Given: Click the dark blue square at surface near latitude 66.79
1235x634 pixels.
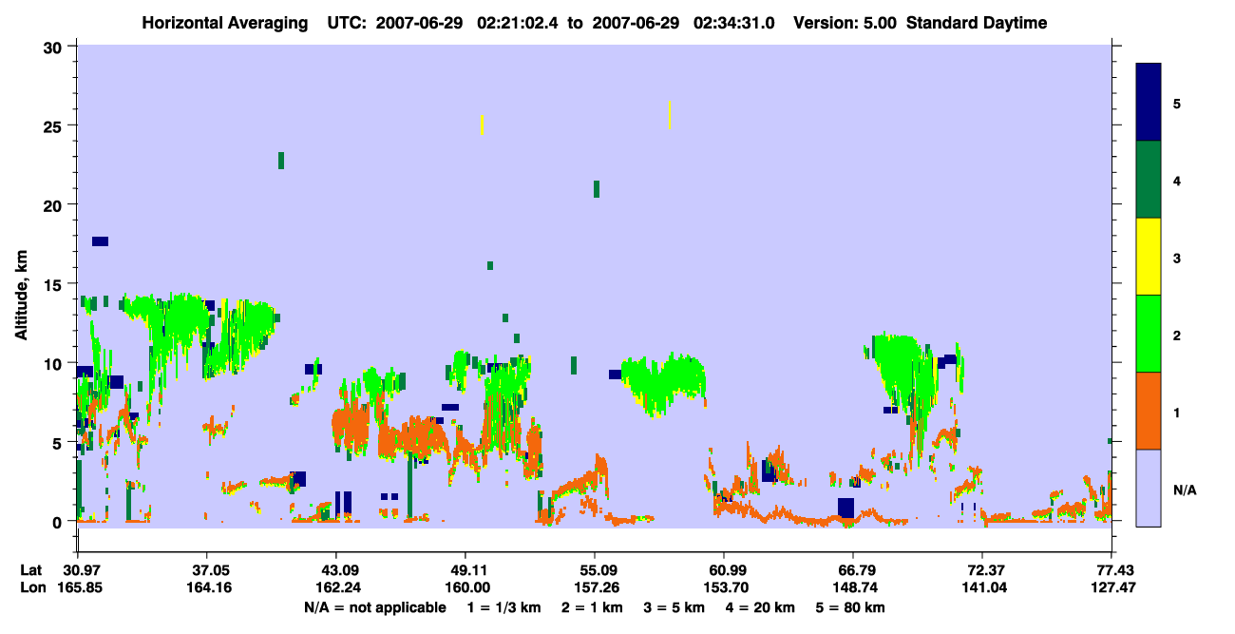Looking at the screenshot, I should pyautogui.click(x=845, y=507).
